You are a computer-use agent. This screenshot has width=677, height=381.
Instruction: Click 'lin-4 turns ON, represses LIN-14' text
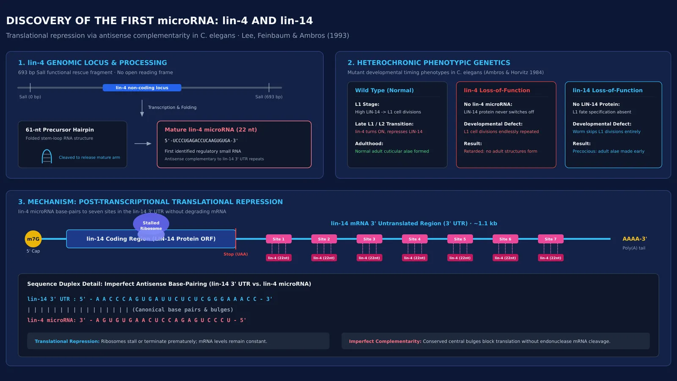[388, 132]
